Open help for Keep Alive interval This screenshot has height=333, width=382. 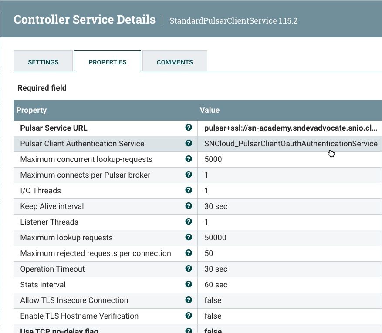point(189,206)
